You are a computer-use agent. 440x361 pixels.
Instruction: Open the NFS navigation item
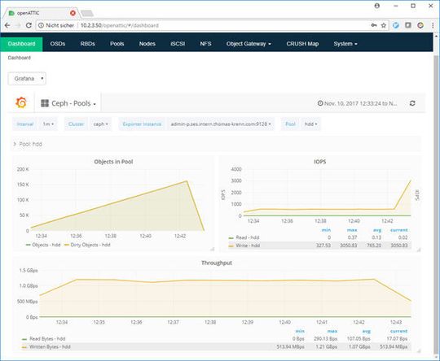(205, 44)
